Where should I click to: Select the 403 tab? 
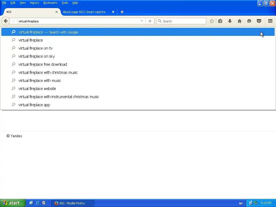[x=32, y=12]
